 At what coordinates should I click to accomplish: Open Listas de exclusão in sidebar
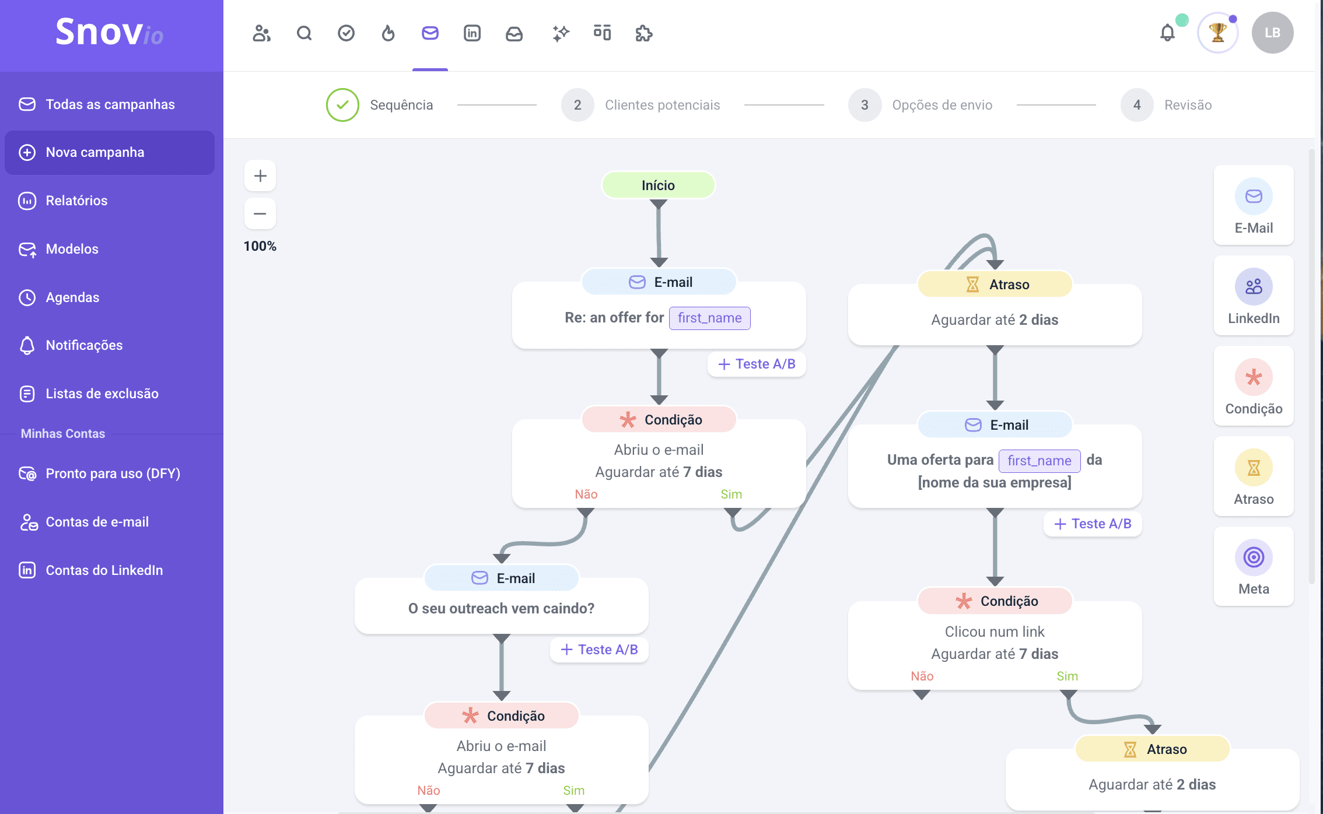click(x=101, y=394)
